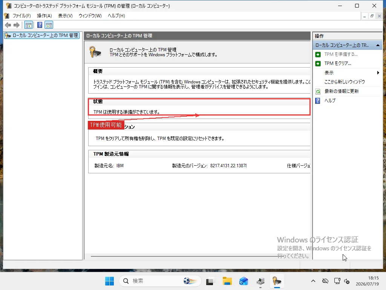Click the text TPM をクリアして所有権を削除し
The width and height of the screenshot is (386, 290).
[x=124, y=139]
